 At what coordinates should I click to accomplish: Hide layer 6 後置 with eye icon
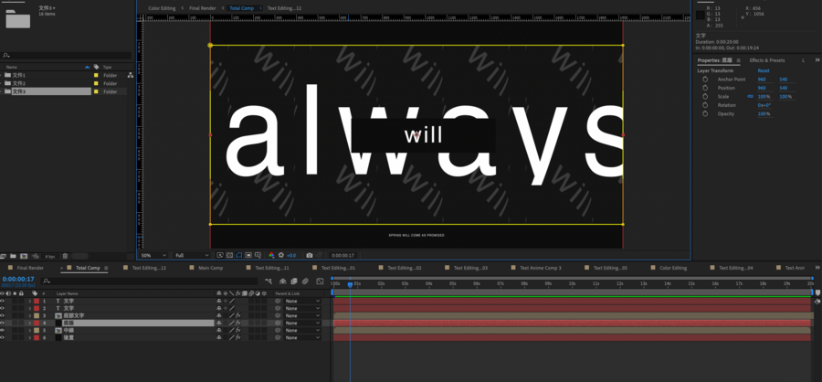2,337
